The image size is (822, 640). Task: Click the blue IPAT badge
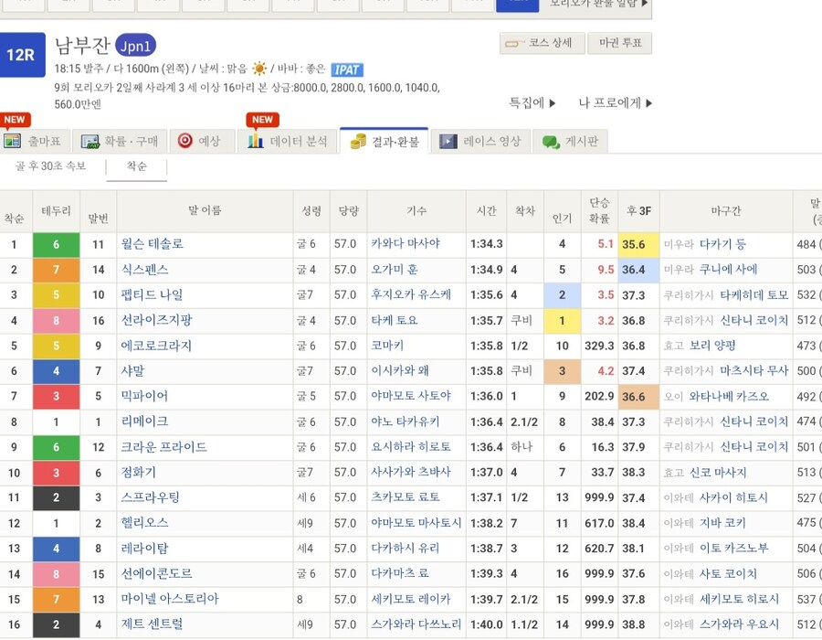(x=347, y=69)
